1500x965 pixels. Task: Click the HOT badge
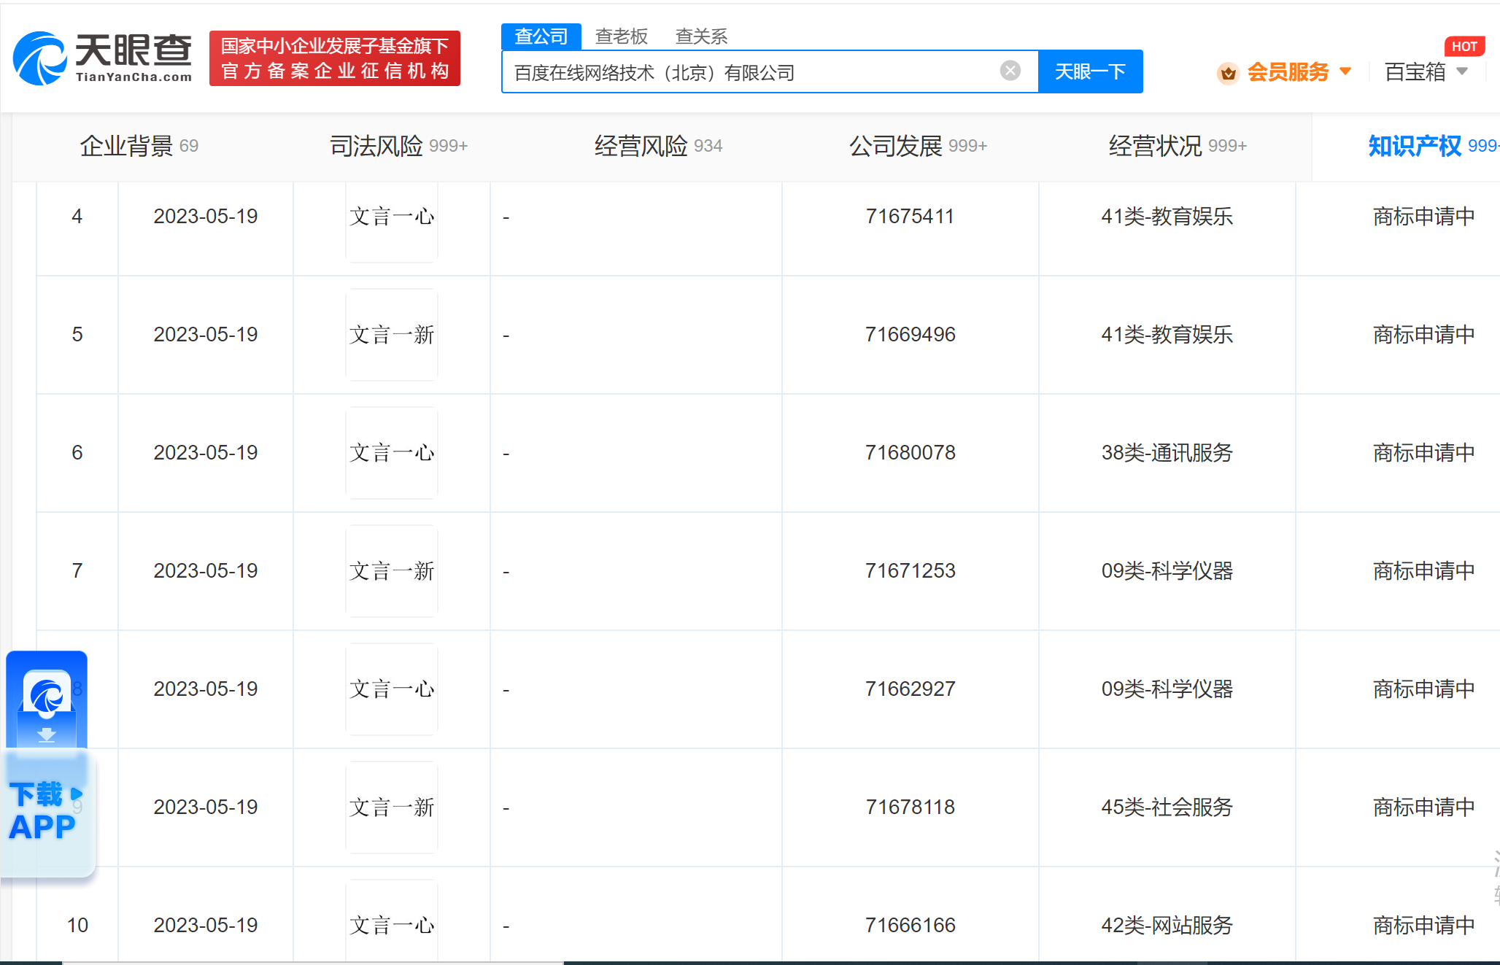point(1464,47)
